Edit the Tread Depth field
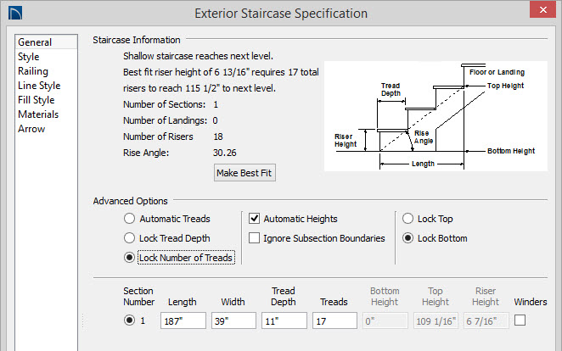Viewport: 562px width, 351px height. [283, 320]
